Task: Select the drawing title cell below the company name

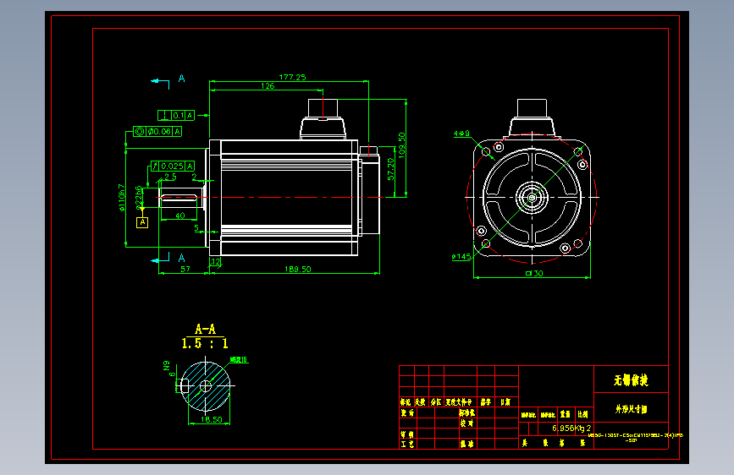Action: tap(631, 409)
